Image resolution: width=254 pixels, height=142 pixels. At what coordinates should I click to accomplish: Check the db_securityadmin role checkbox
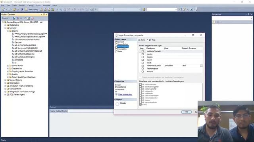click(140, 103)
